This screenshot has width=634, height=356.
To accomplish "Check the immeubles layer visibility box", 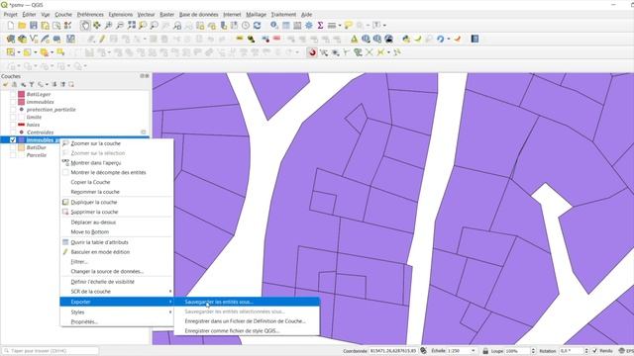I will [x=13, y=102].
